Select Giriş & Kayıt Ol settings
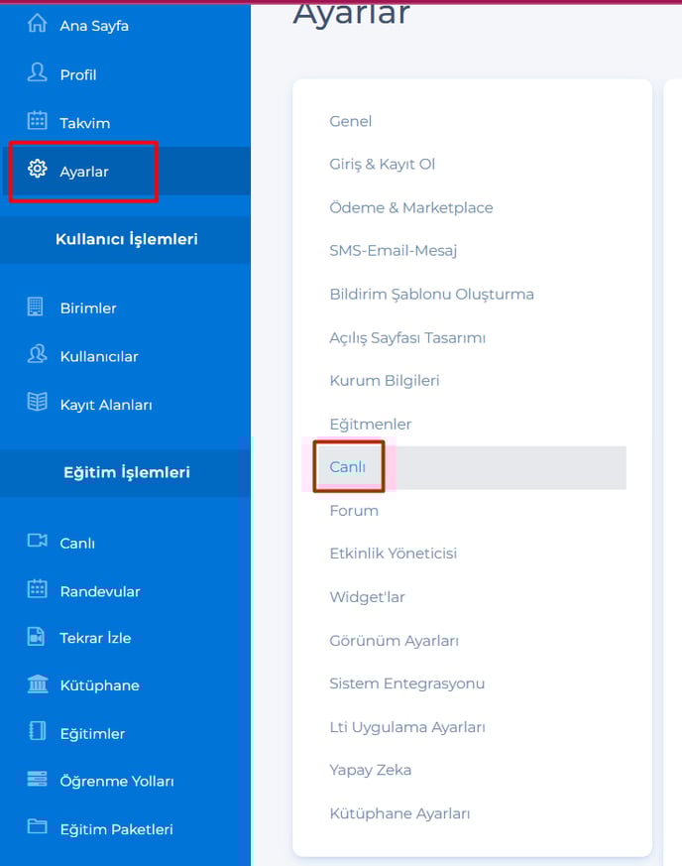Image resolution: width=682 pixels, height=866 pixels. pyautogui.click(x=382, y=164)
